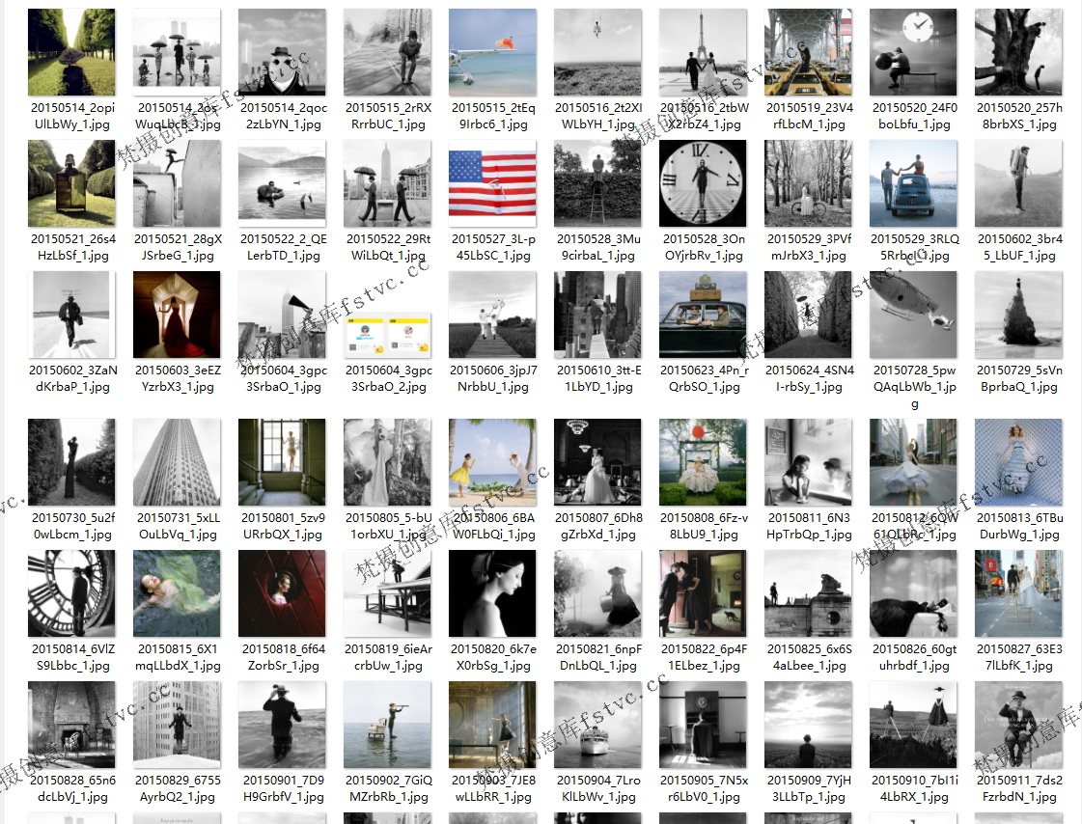Screen dimensions: 1082x824
Task: Open the reclining woman thumbnail 20150826_60gtuhrbdf_1.jpg
Action: coord(914,593)
